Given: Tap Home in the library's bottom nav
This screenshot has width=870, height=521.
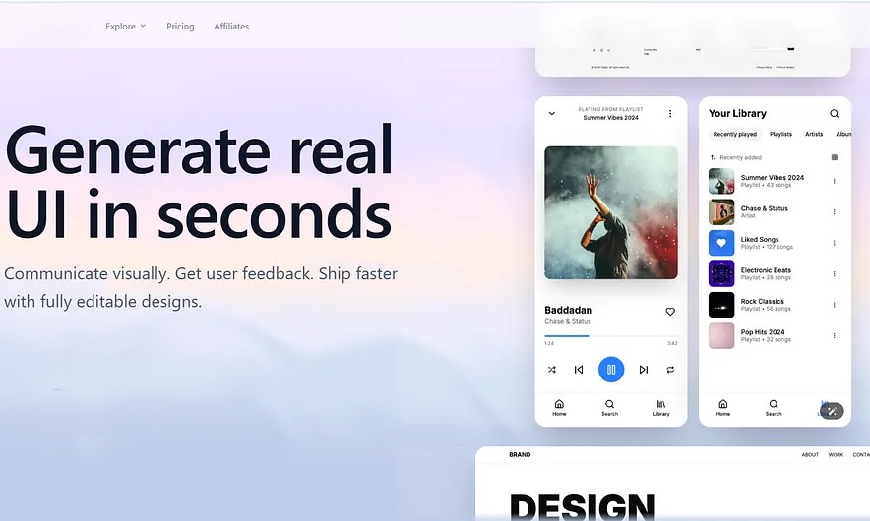Looking at the screenshot, I should pyautogui.click(x=723, y=407).
